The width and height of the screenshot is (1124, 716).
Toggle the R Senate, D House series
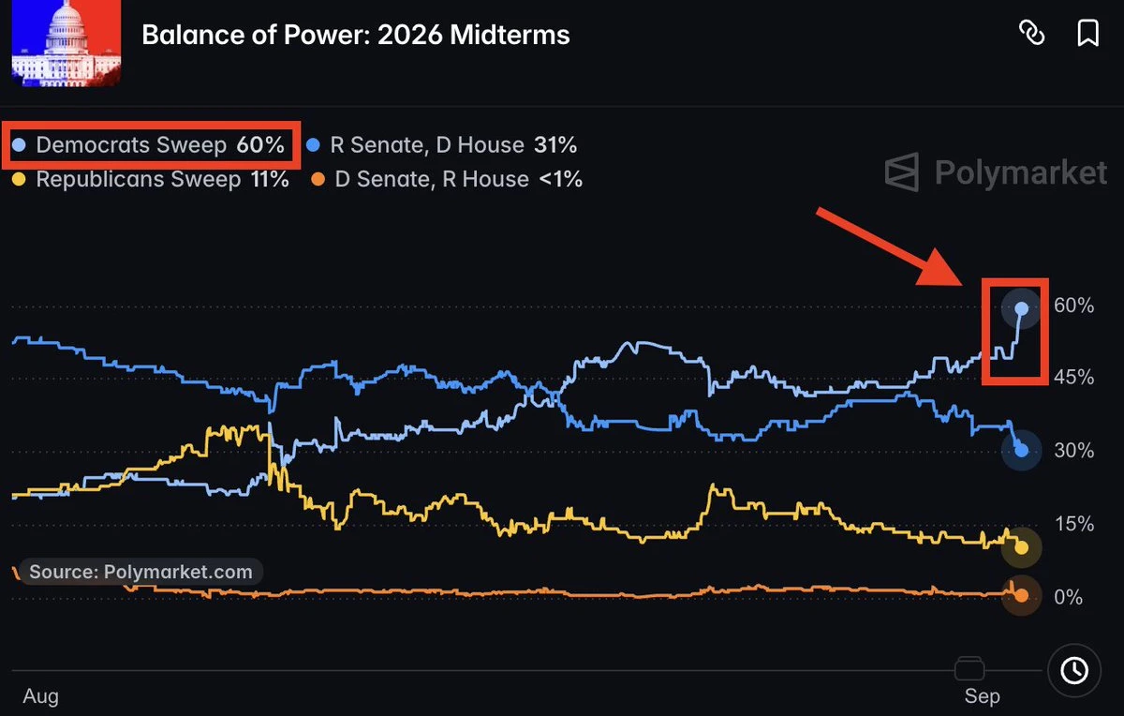tap(441, 145)
